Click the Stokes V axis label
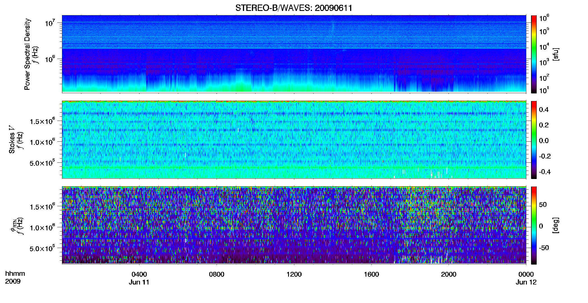 coord(12,139)
